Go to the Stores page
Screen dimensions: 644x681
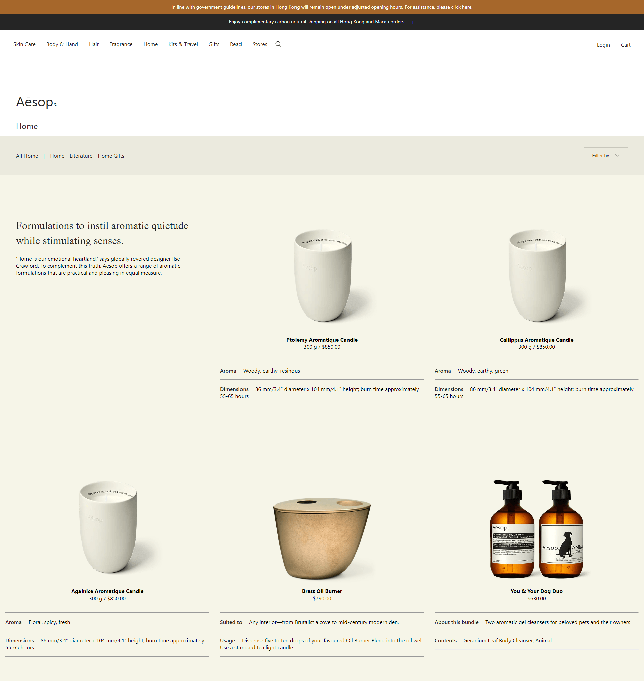point(260,44)
